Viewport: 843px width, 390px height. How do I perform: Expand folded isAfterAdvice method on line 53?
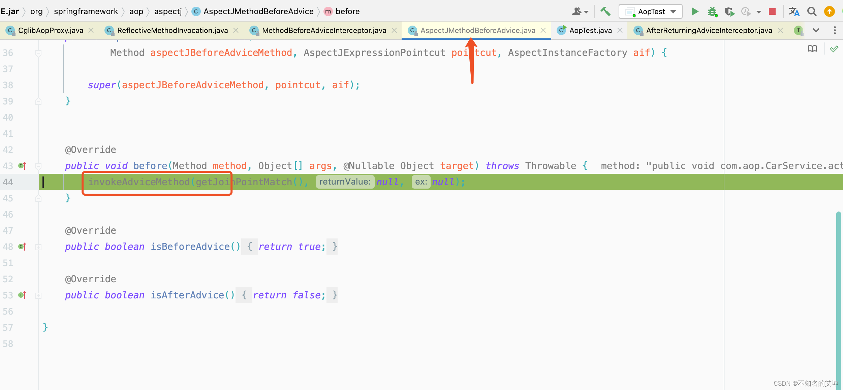(x=38, y=295)
